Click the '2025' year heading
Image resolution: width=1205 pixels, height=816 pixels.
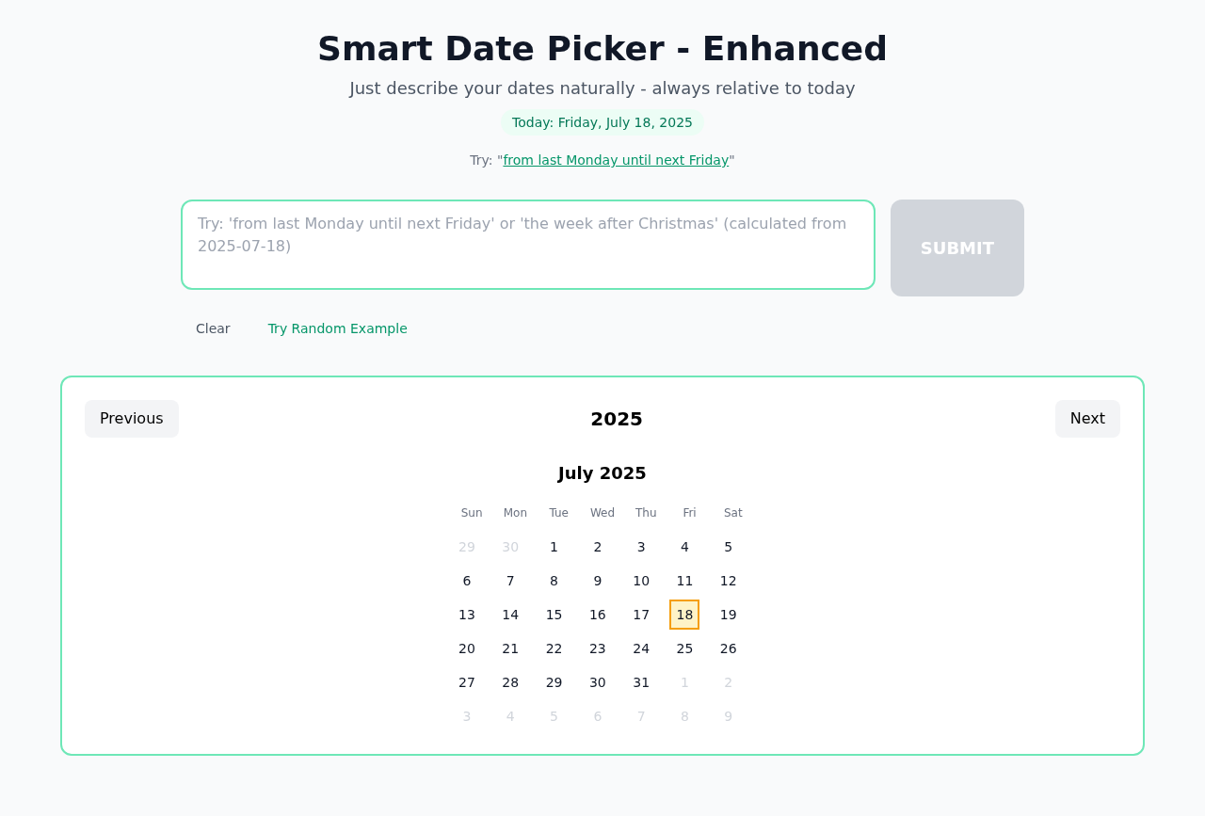(616, 418)
